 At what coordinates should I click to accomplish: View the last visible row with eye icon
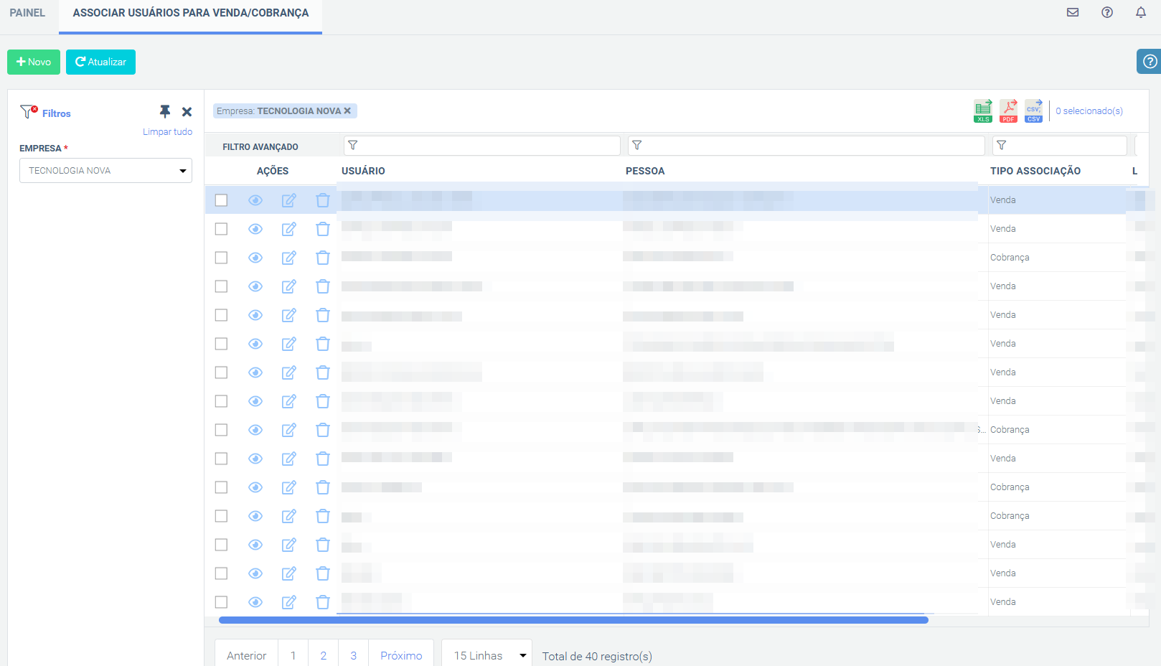(255, 602)
